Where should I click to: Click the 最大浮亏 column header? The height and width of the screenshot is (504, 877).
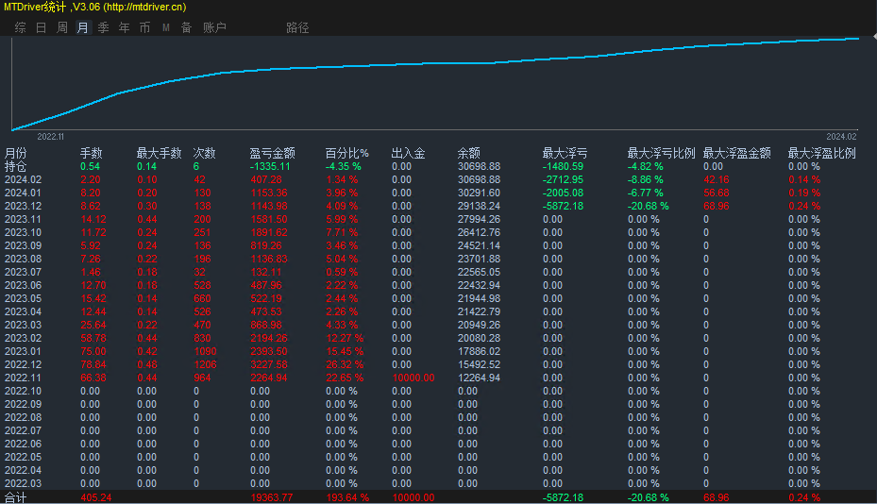(565, 153)
